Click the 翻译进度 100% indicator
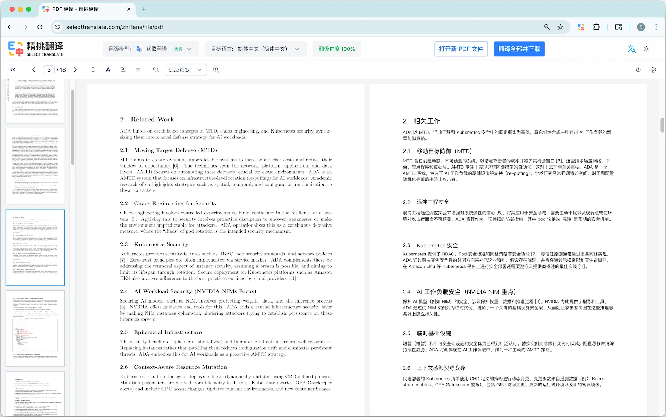The width and height of the screenshot is (666, 417). [337, 49]
